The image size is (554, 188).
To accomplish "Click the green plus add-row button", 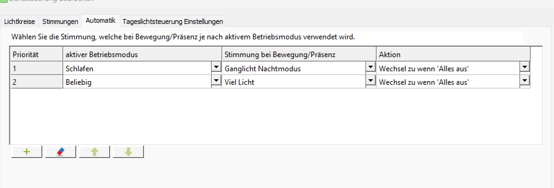I will (26, 152).
